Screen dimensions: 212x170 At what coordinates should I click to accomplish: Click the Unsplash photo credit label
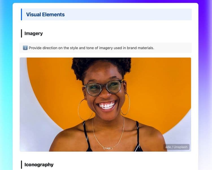[x=176, y=147]
